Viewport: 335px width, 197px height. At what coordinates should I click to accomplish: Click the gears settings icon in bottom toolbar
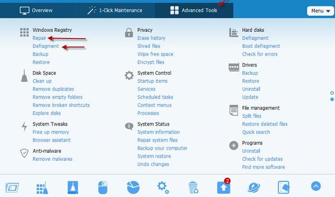pos(163,187)
